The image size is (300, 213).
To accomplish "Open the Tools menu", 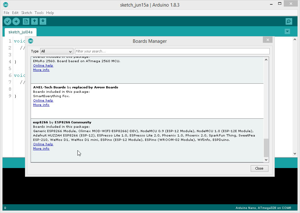I will click(x=39, y=13).
